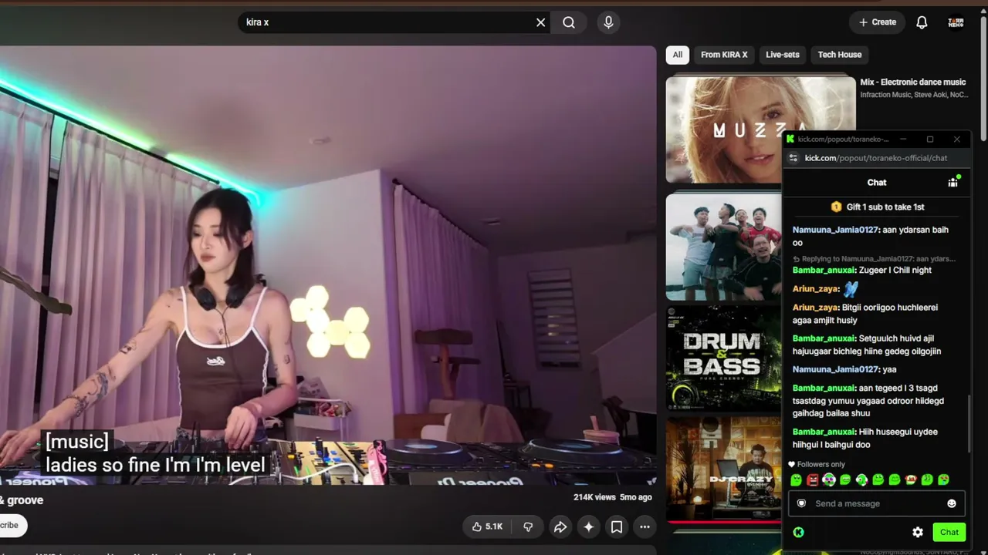The image size is (988, 555).
Task: Clear the YouTube search box text
Action: [540, 22]
